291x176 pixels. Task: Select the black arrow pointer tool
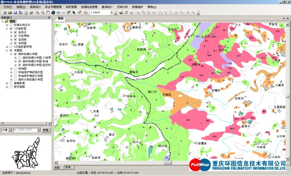coord(74,13)
